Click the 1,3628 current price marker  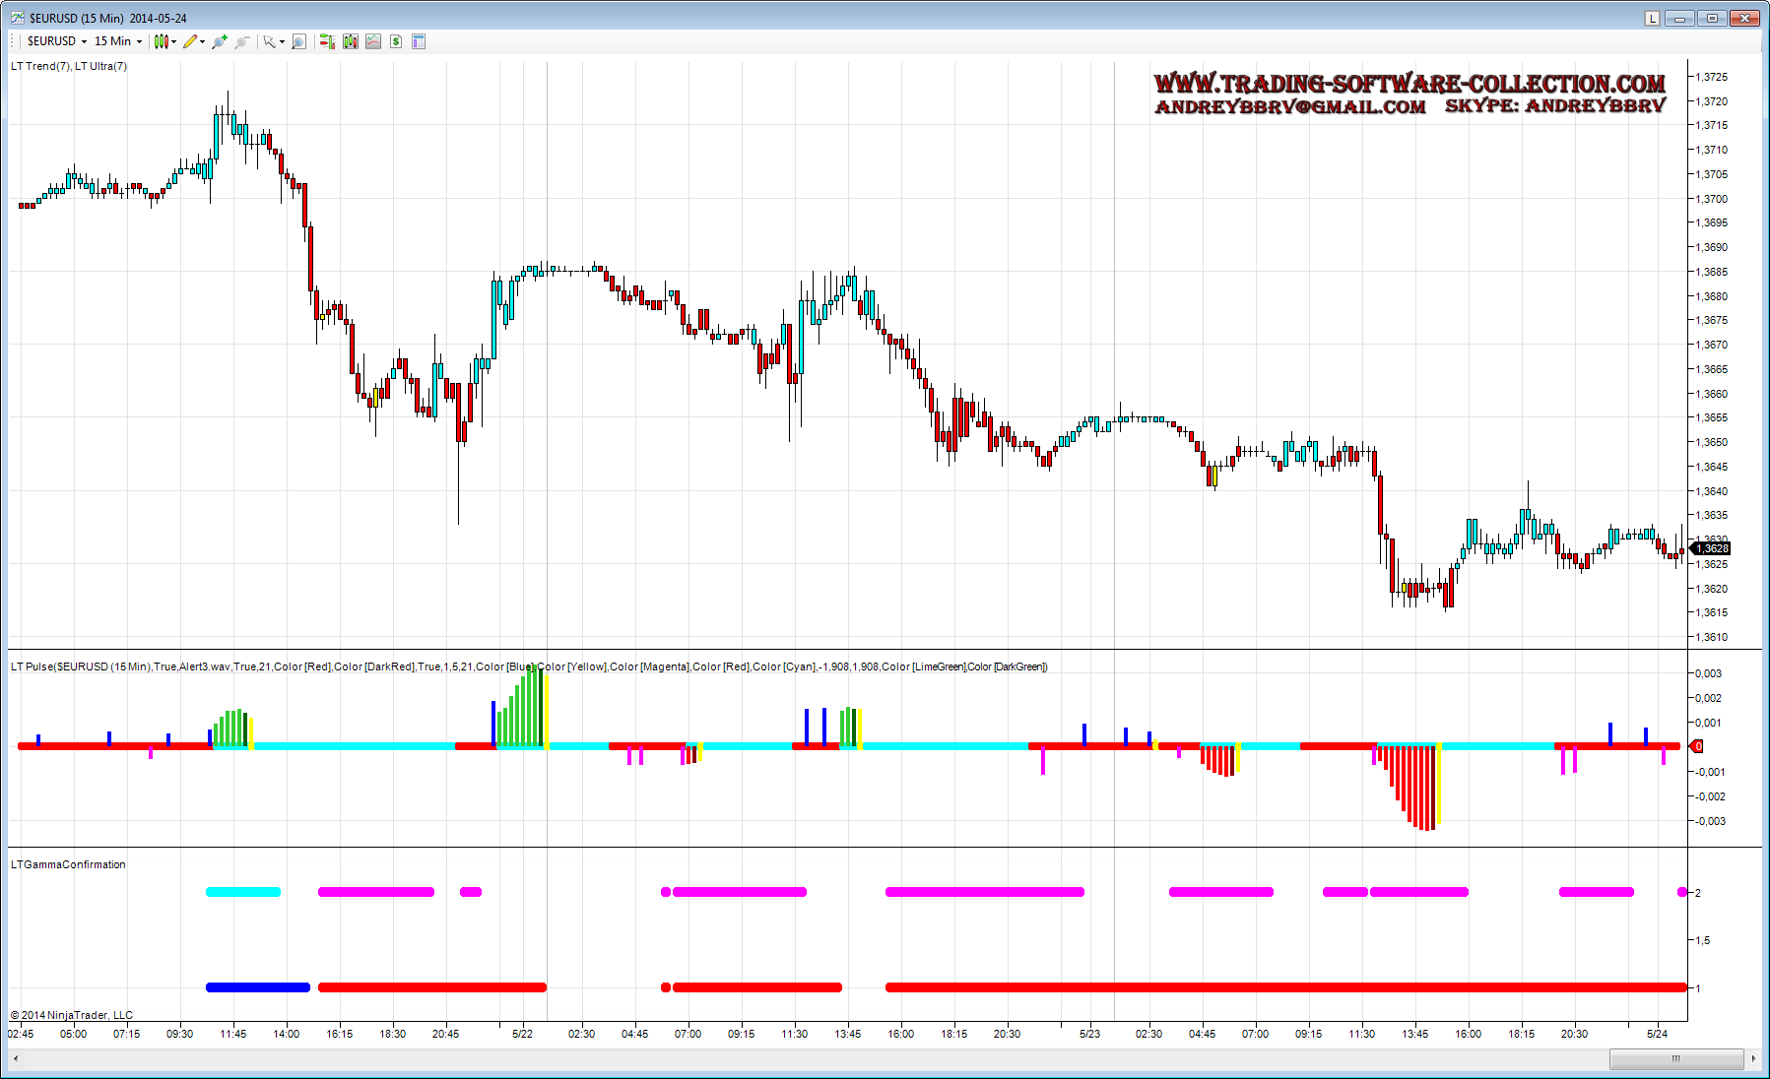coord(1712,548)
